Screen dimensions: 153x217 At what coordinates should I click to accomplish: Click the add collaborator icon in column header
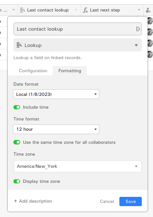148,10
